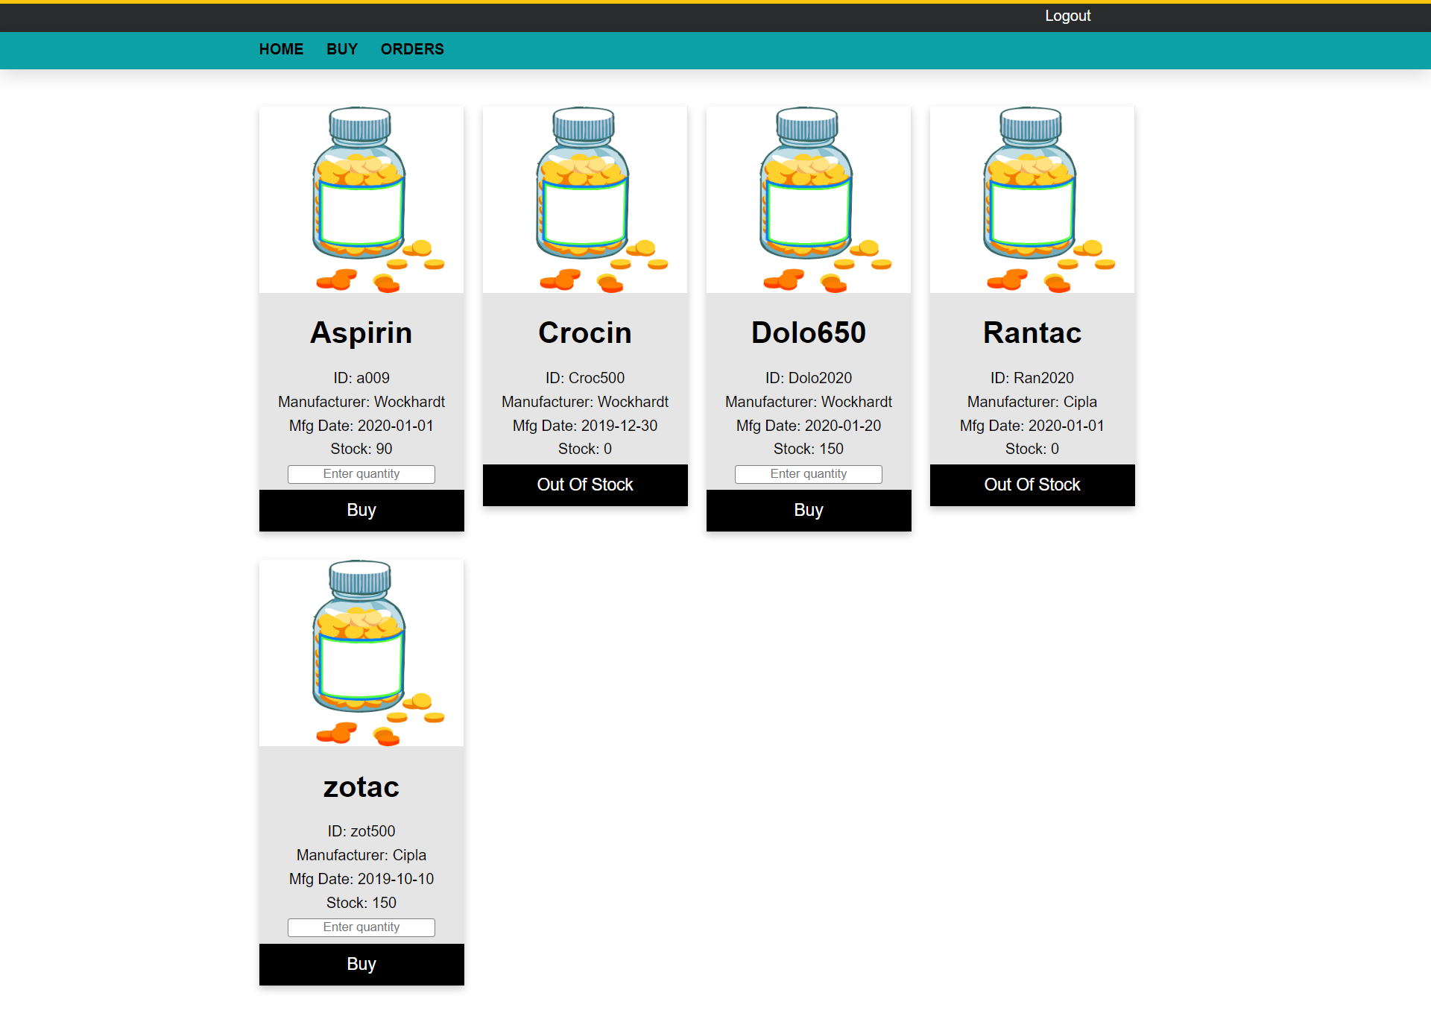Click the Crocin product title
The image size is (1431, 1031).
tap(584, 333)
